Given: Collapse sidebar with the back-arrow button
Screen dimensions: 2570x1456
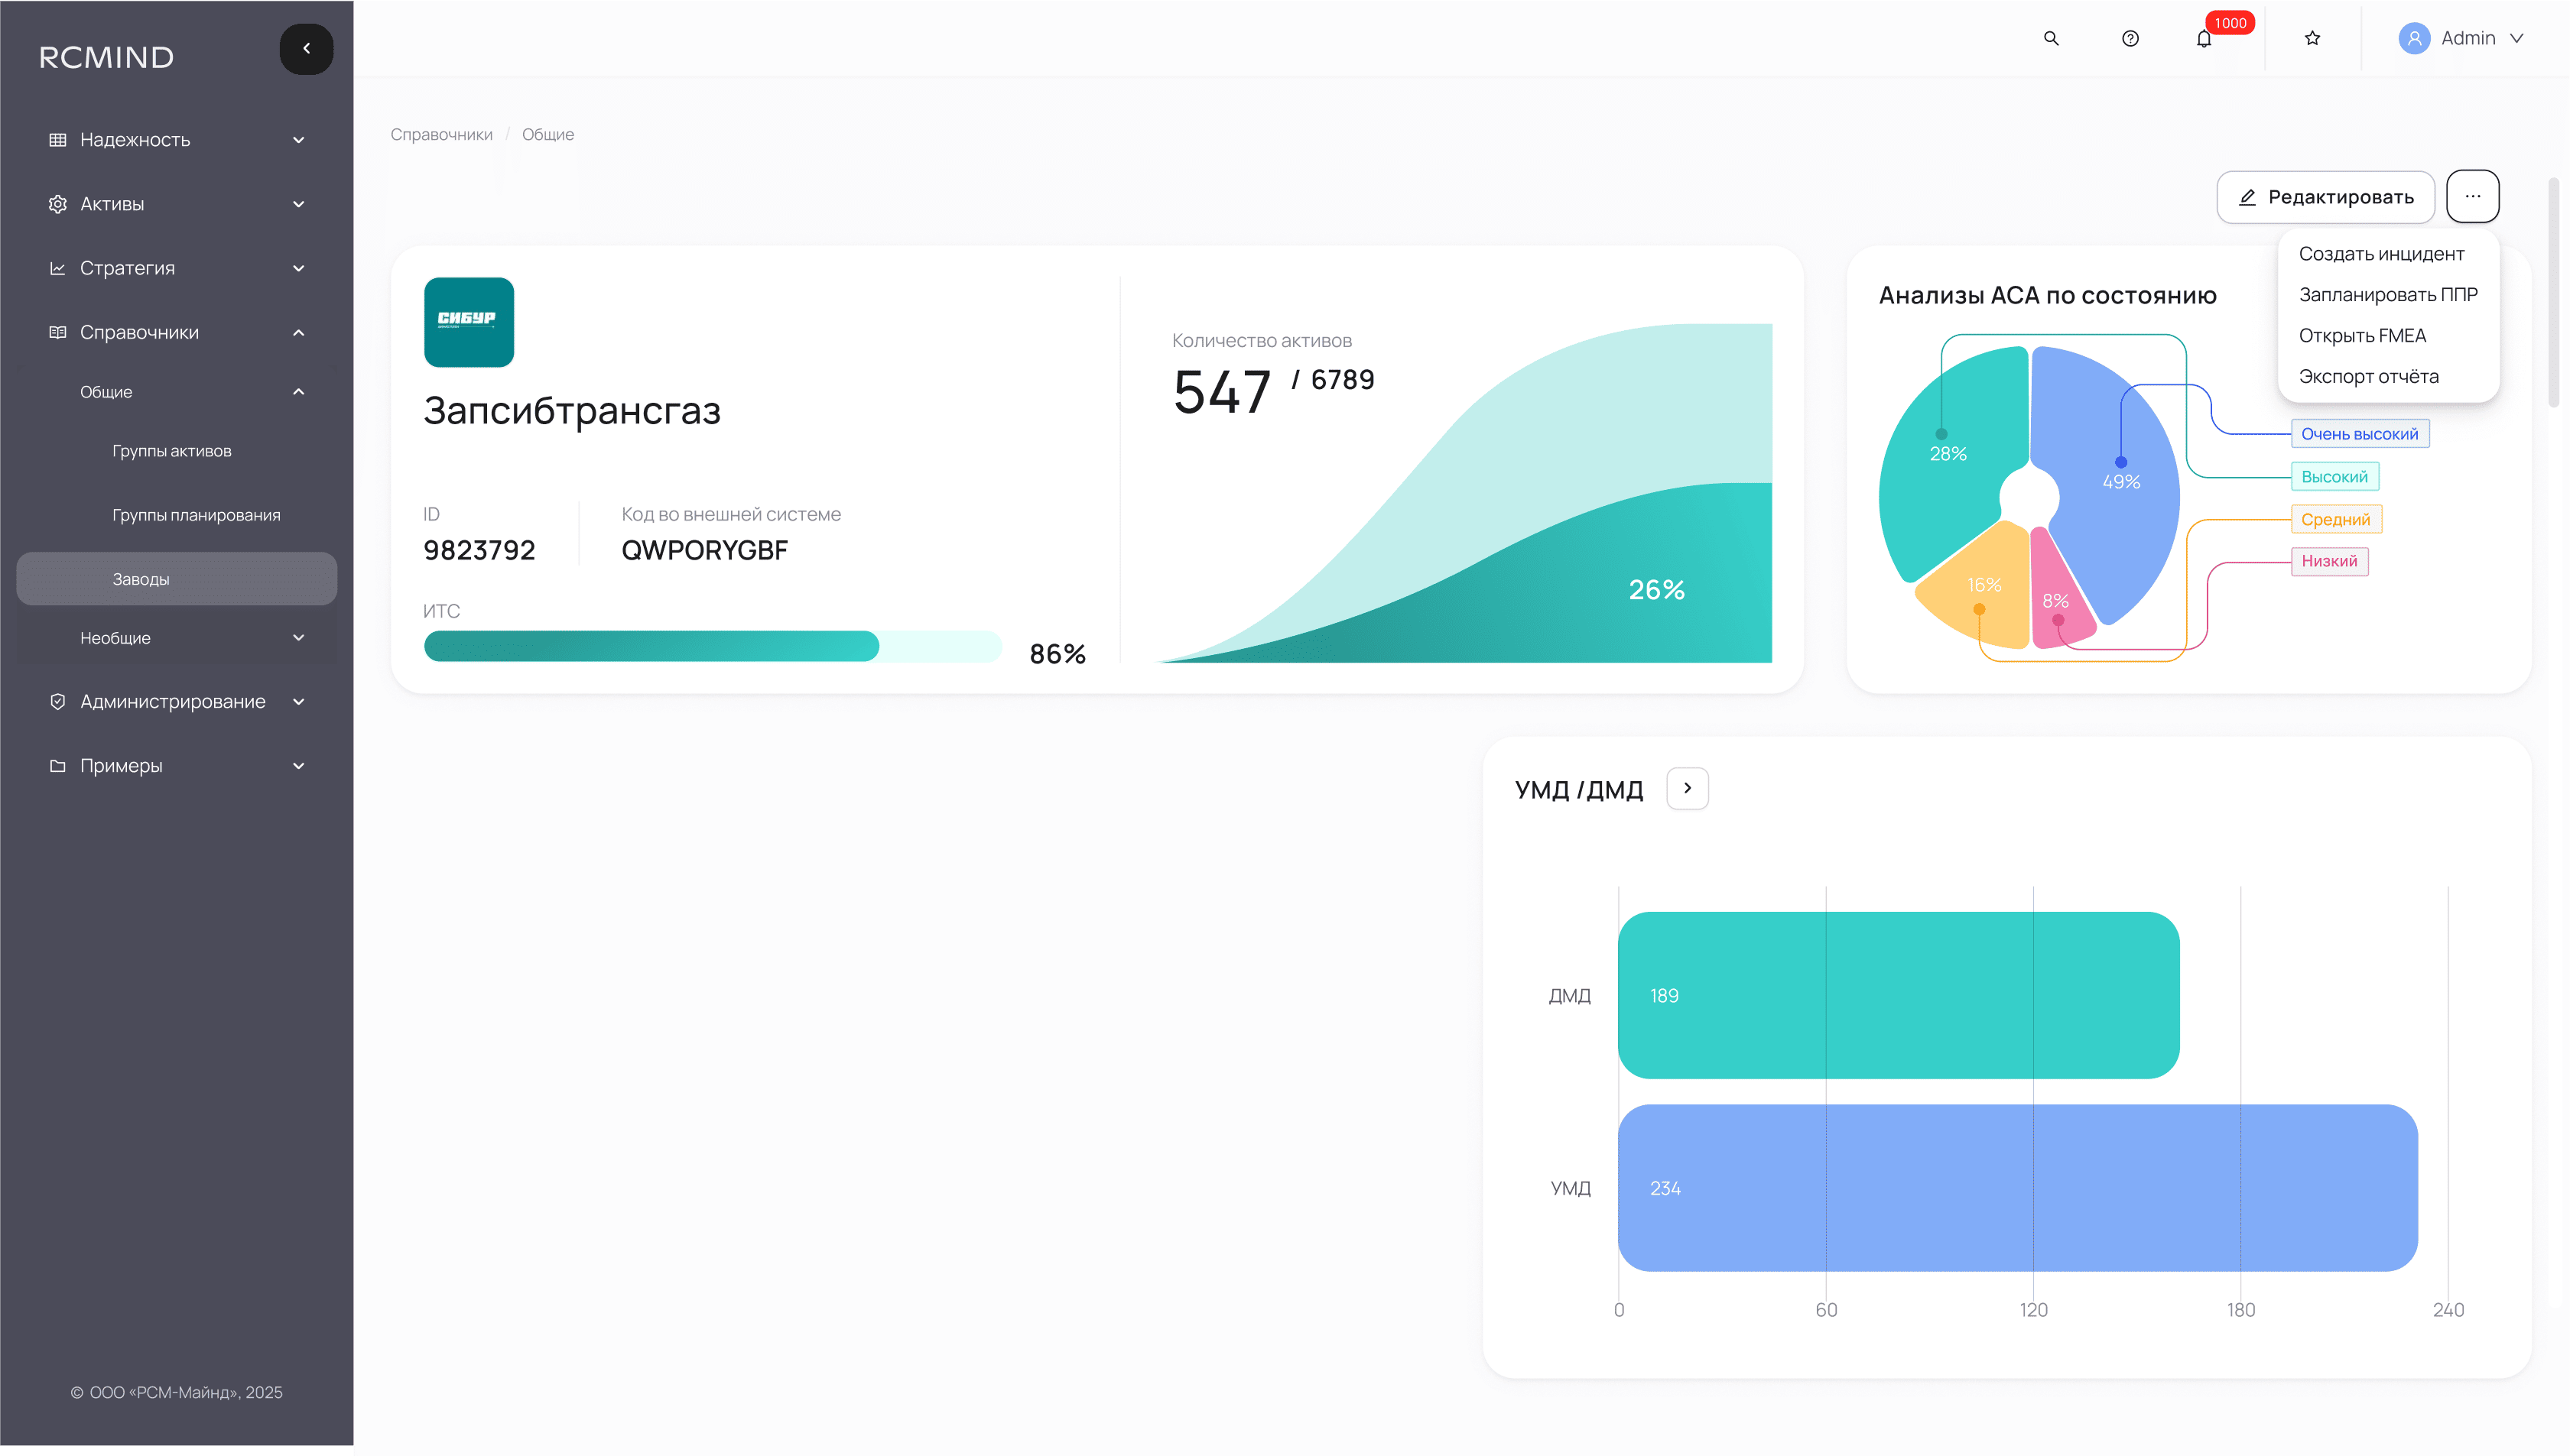Looking at the screenshot, I should click(x=306, y=48).
